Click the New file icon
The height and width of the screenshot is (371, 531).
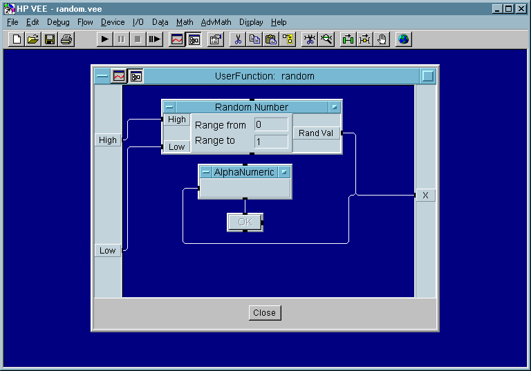(x=17, y=39)
